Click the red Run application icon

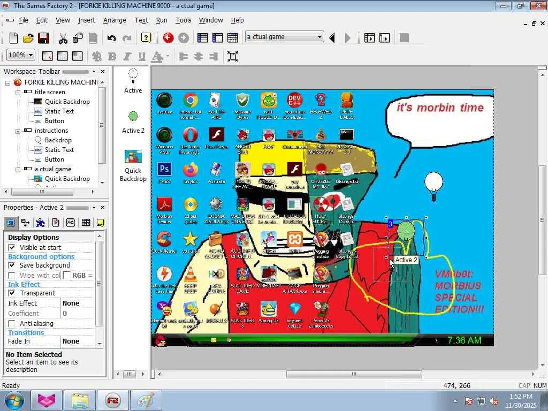168,38
